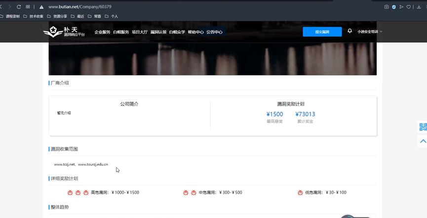This screenshot has height=218, width=427.
Task: Open the blue shield ad-blocker icon
Action: pos(394,7)
